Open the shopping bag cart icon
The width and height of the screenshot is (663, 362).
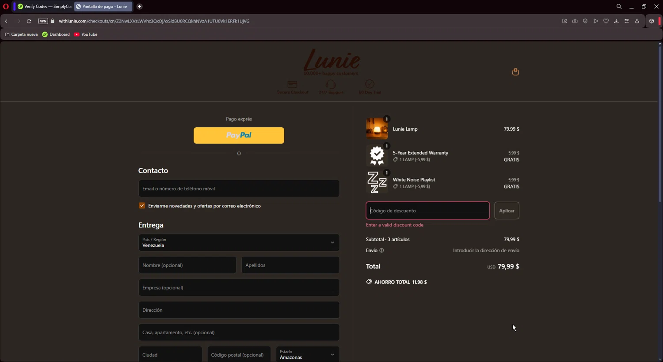(x=515, y=72)
